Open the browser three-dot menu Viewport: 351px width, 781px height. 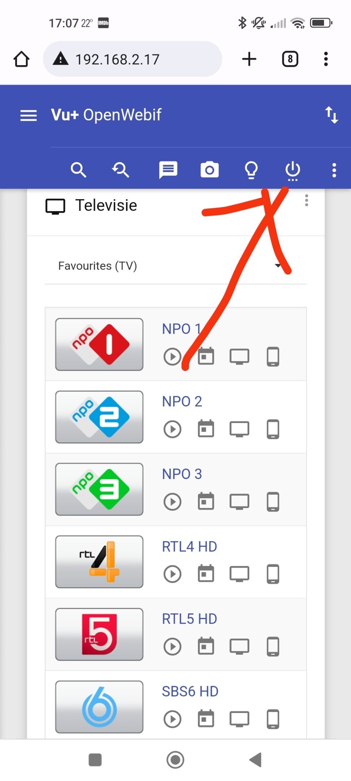click(x=326, y=59)
